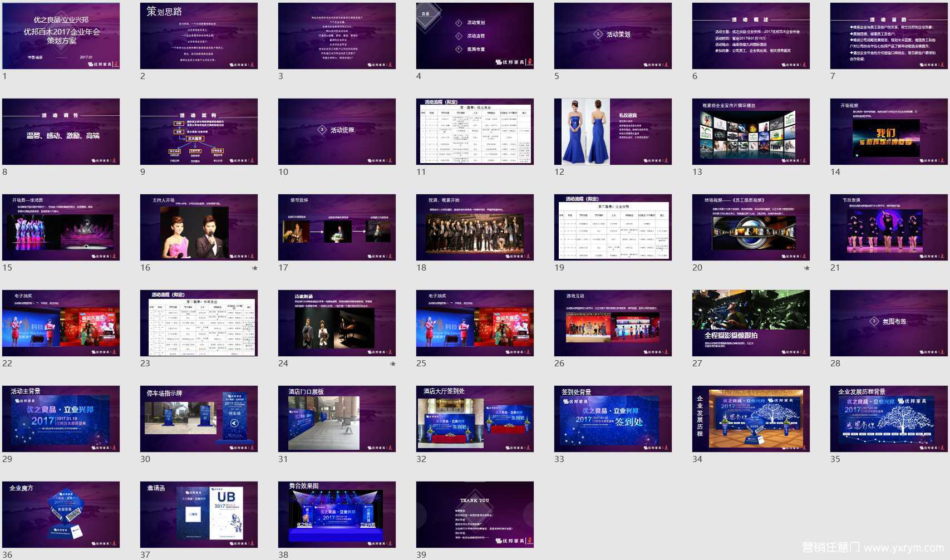The height and width of the screenshot is (560, 950).
Task: Select slide 37 thumbnail 邀请函
Action: 199,514
